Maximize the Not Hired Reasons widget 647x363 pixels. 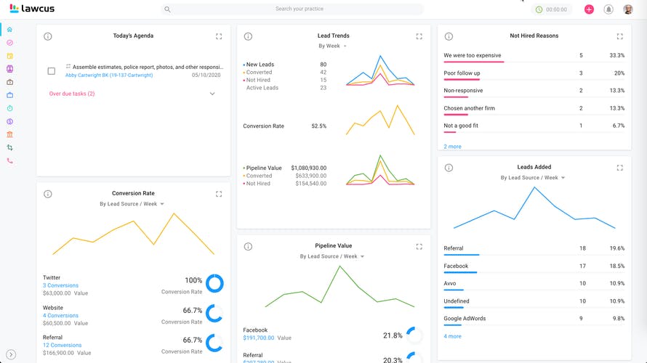click(620, 36)
